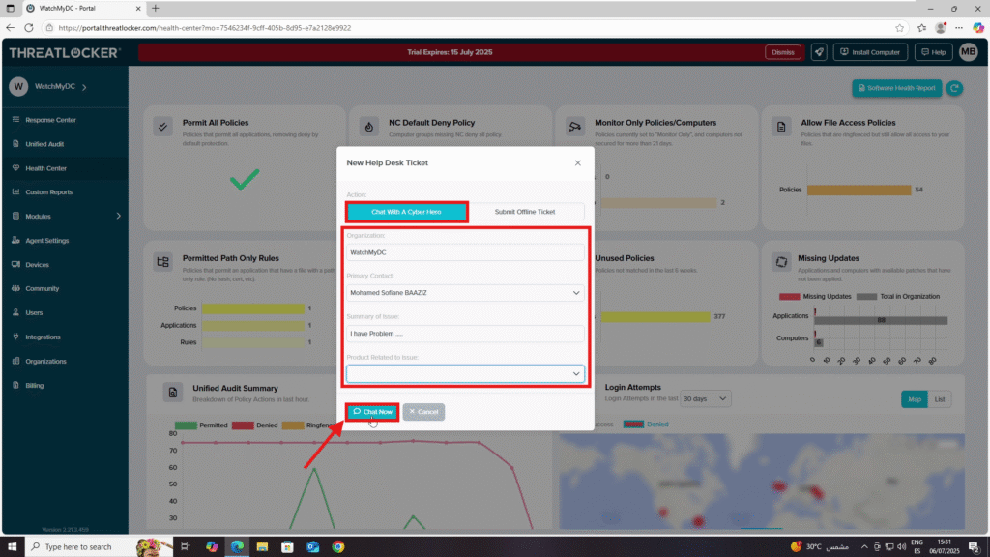The image size is (990, 557).
Task: Click the Devices sidebar icon
Action: 15,265
